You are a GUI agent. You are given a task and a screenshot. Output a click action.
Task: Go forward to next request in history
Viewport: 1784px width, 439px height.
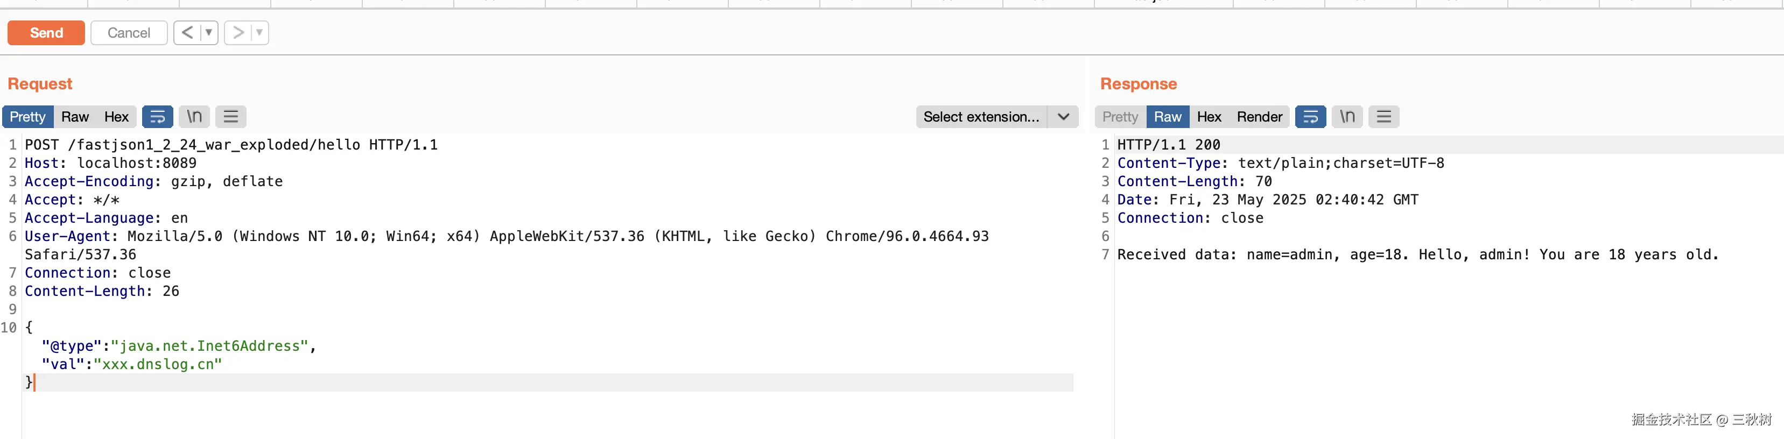click(237, 32)
